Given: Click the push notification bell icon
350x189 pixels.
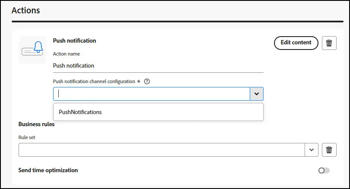Looking at the screenshot, I should click(32, 50).
